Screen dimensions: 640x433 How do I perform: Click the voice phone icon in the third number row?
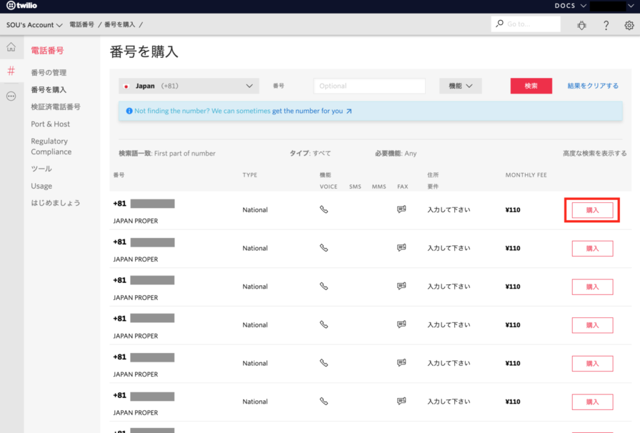coord(324,286)
